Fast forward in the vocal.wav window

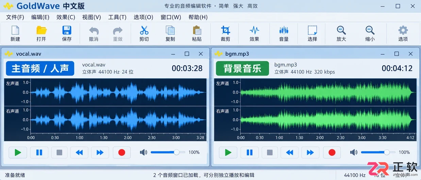[100, 152]
